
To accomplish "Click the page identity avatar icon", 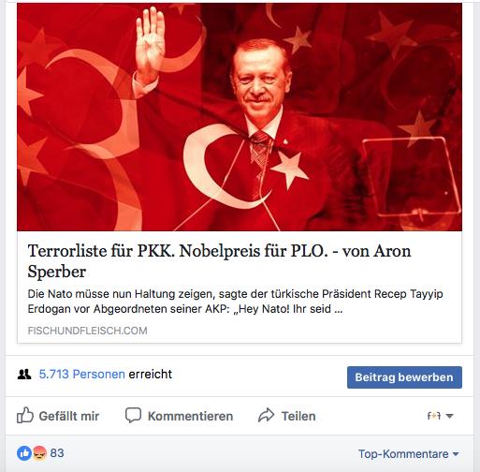I will pyautogui.click(x=433, y=416).
